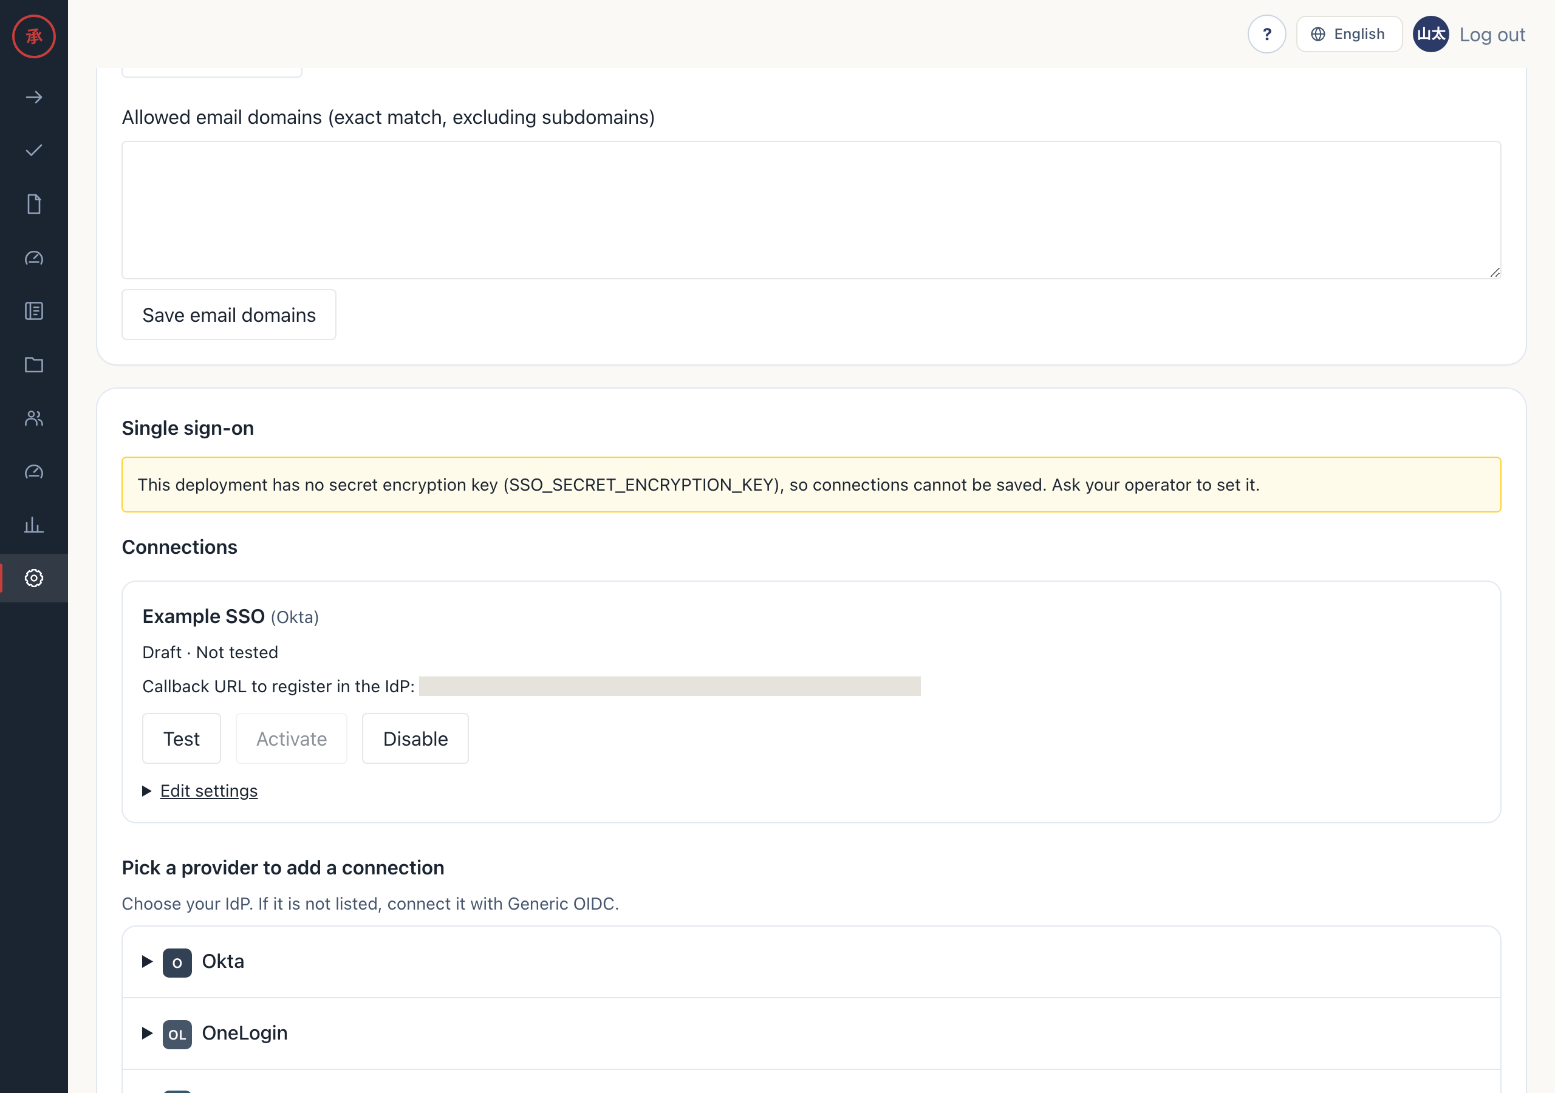Click the help question mark button
This screenshot has width=1555, height=1093.
click(x=1266, y=34)
